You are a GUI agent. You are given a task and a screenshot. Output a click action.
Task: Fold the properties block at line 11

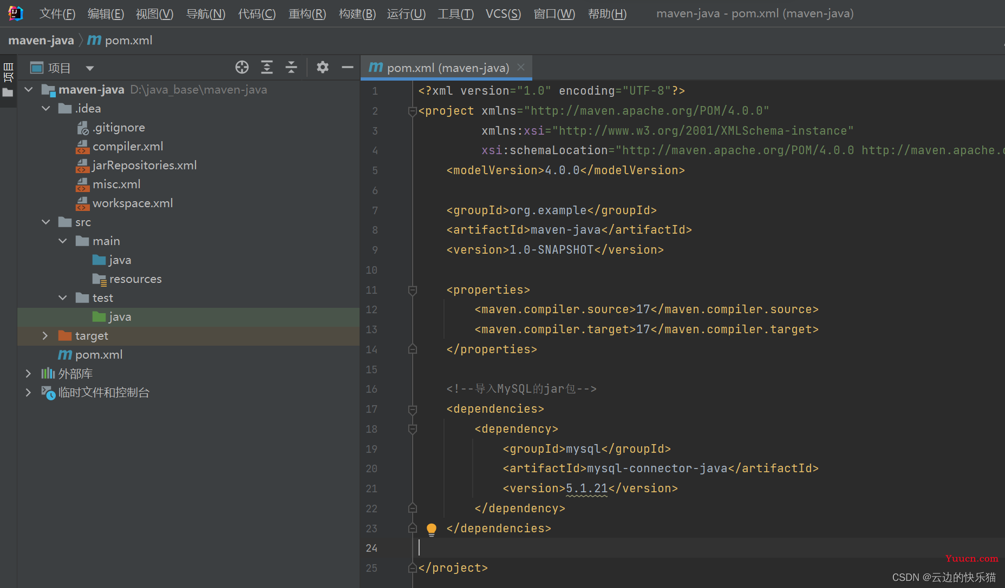pyautogui.click(x=413, y=290)
